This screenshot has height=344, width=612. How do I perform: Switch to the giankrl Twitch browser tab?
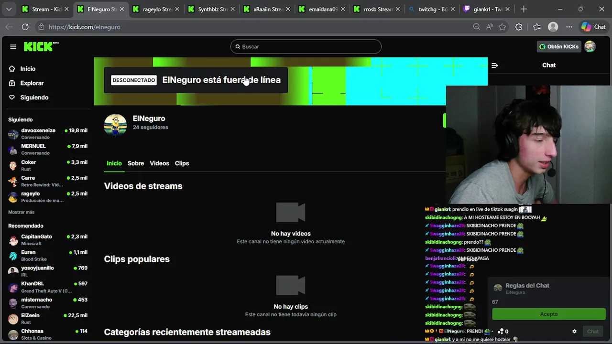[487, 9]
